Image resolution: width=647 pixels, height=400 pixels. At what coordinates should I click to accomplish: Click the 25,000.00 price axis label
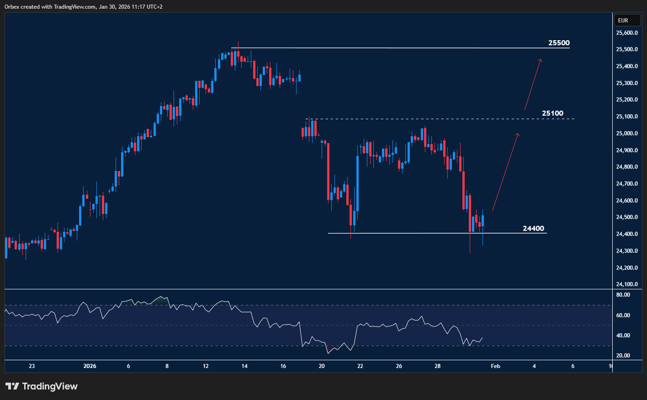point(627,133)
